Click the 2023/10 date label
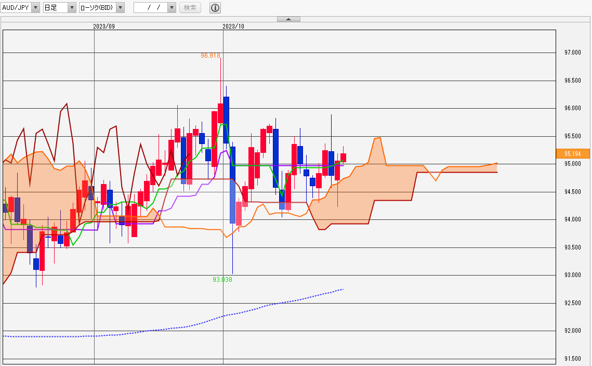The image size is (592, 366). 233,27
